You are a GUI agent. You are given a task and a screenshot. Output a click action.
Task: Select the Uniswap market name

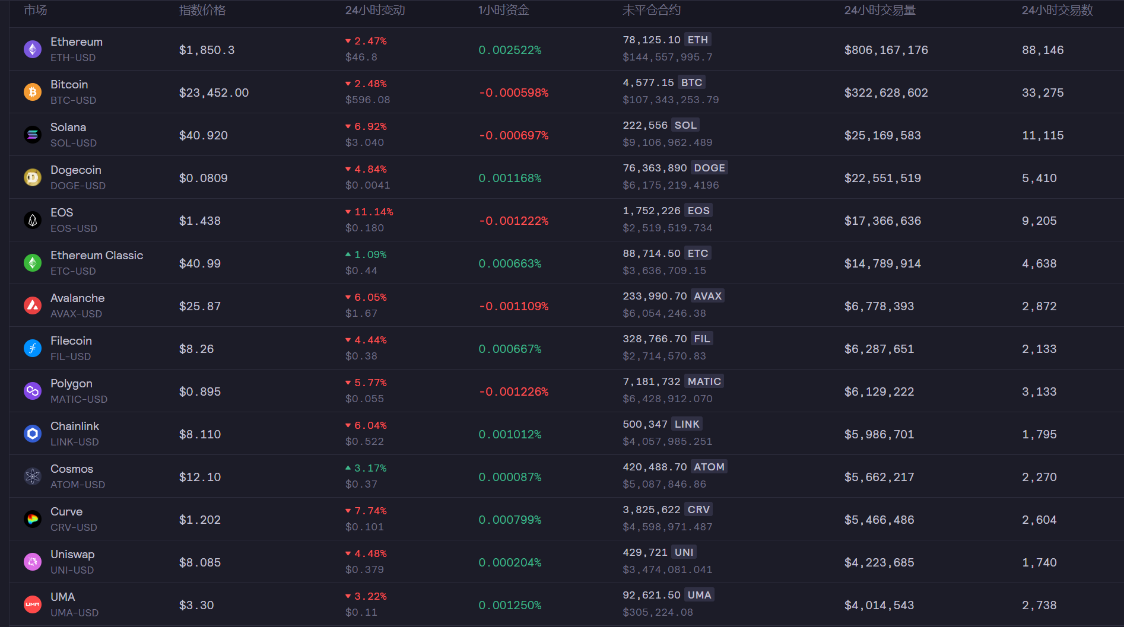pos(72,554)
